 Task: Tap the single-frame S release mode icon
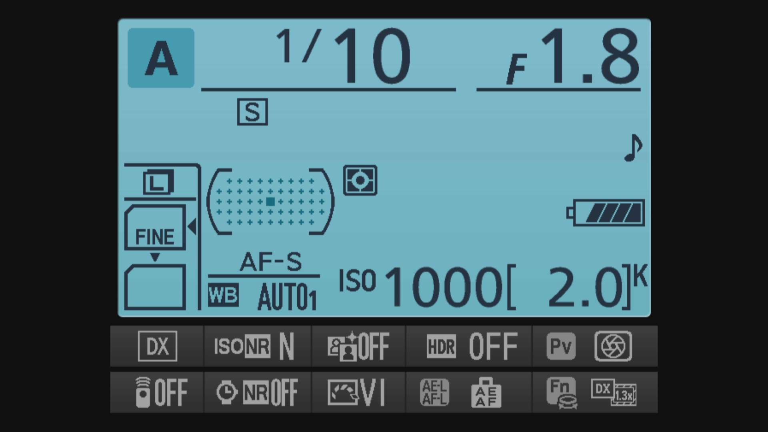pyautogui.click(x=252, y=112)
